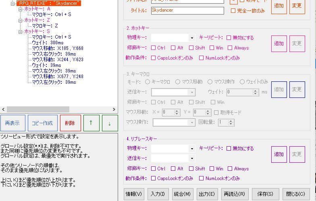Click the green down arrow button
The height and width of the screenshot is (201, 316).
point(110,123)
